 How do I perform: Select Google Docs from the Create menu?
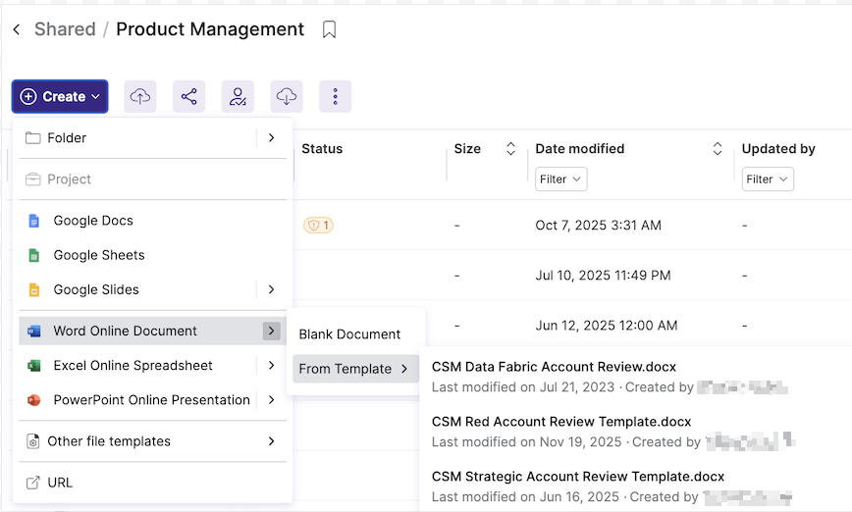point(93,221)
